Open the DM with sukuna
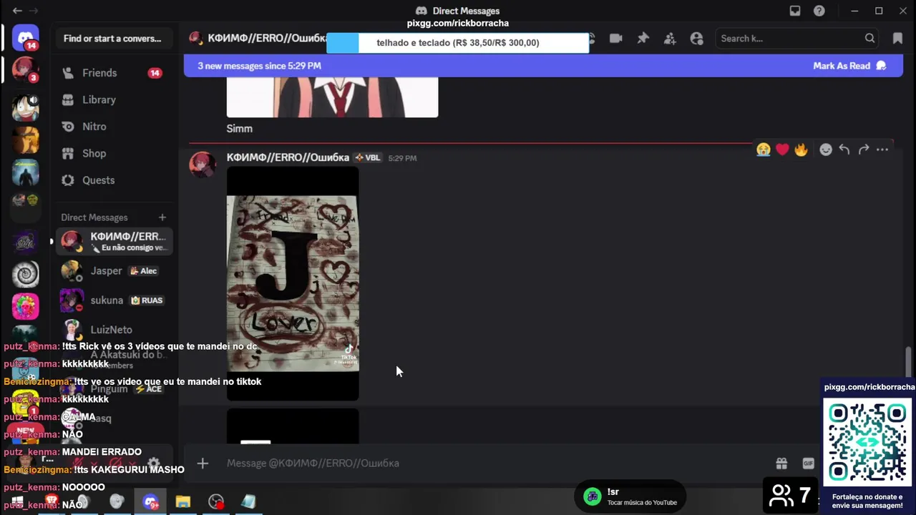 point(114,300)
